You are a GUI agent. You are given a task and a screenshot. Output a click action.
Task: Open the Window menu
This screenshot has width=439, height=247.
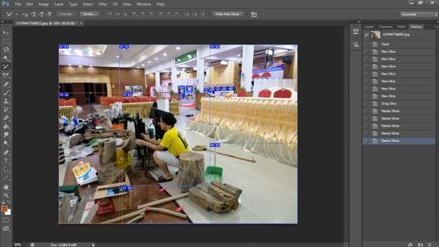(143, 4)
